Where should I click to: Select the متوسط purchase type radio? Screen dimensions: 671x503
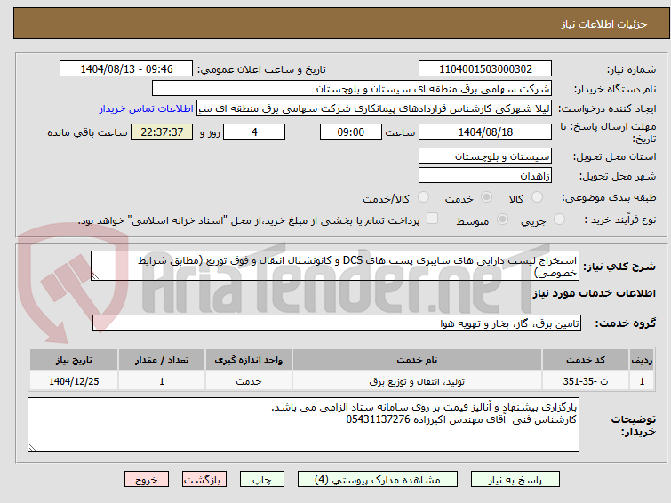pyautogui.click(x=502, y=220)
